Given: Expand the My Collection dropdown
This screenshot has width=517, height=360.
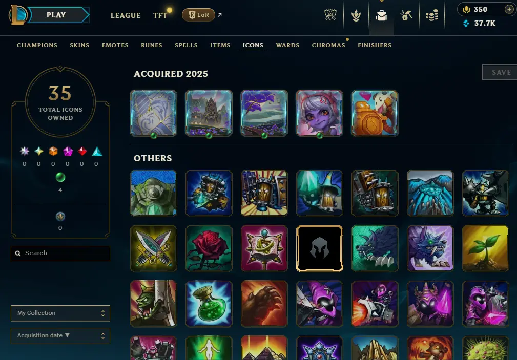Looking at the screenshot, I should pos(60,313).
